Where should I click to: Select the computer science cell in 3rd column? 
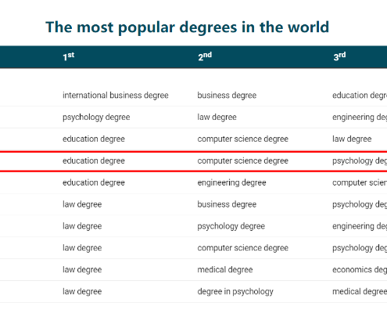[360, 182]
